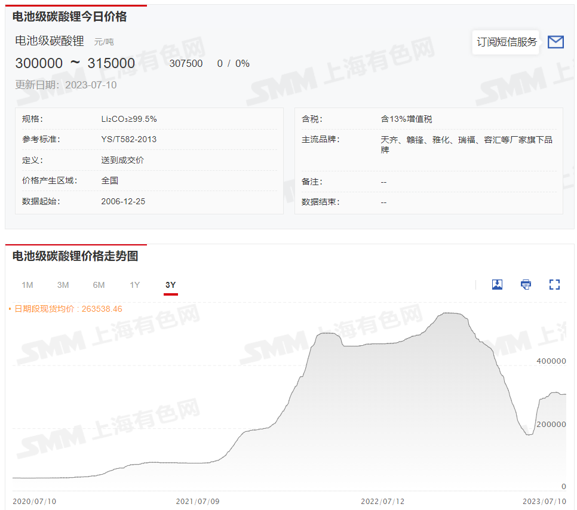Click the print chart icon

click(x=526, y=284)
